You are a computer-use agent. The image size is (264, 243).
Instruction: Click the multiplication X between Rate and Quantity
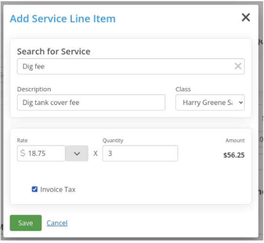[x=95, y=153]
